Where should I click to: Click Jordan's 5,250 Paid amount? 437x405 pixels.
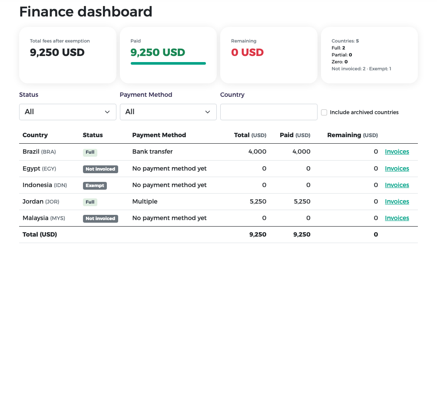(302, 201)
